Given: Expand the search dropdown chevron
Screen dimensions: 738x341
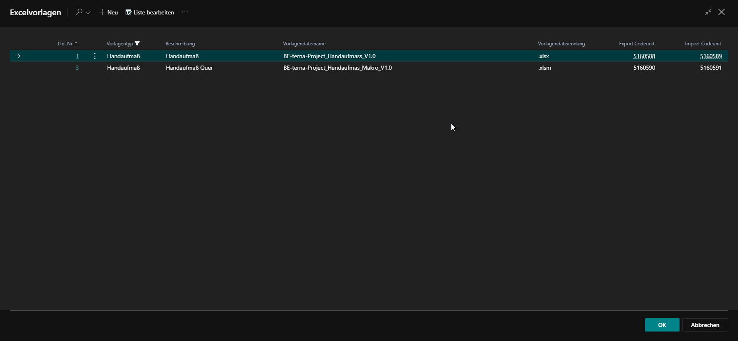Looking at the screenshot, I should pyautogui.click(x=88, y=13).
